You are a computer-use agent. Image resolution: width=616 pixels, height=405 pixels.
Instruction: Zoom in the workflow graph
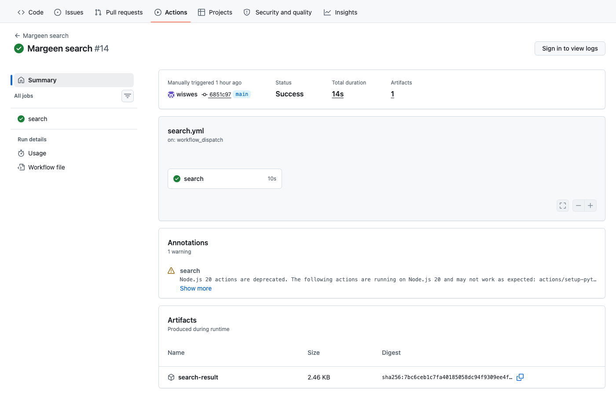590,206
